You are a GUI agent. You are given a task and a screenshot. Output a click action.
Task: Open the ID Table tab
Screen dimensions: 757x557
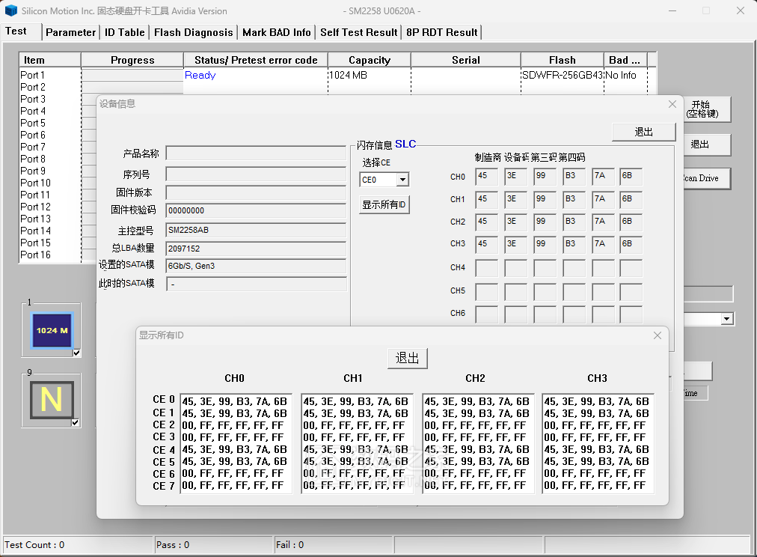[125, 32]
